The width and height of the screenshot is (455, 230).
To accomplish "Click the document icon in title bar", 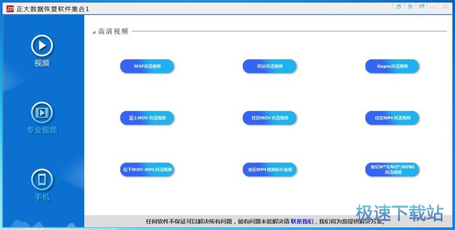I will coord(410,6).
